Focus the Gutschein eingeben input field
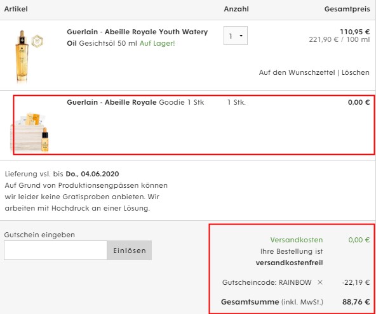 (x=55, y=251)
